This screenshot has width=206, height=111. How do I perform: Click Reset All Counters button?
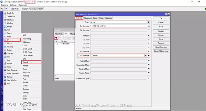click(161, 51)
